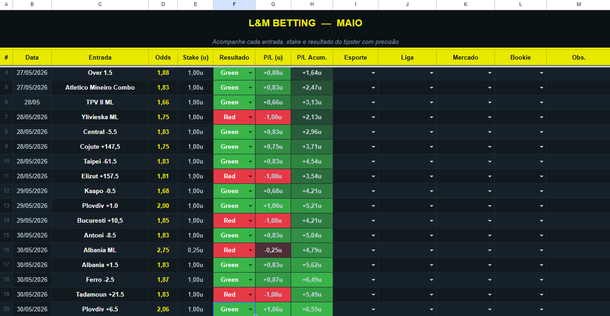Click the Obs. heading cell

pyautogui.click(x=578, y=57)
